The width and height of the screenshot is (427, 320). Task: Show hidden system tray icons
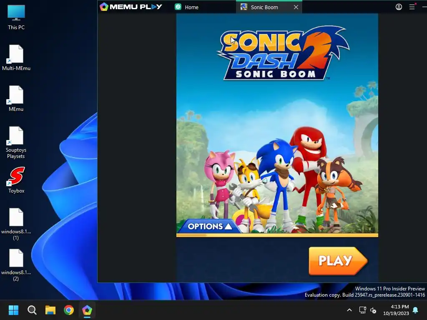[x=349, y=310]
